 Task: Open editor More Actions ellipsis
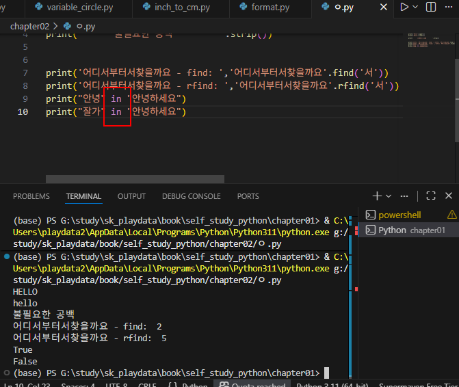[449, 7]
